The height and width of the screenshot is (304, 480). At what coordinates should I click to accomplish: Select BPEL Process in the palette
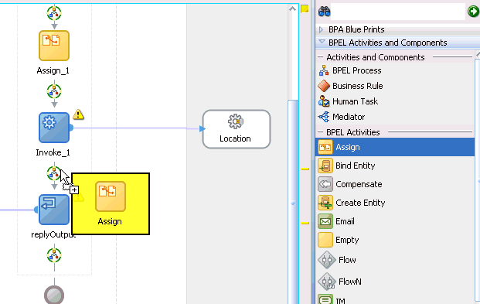click(350, 70)
